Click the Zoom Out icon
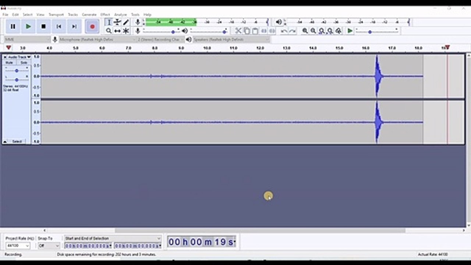 [x=313, y=31]
